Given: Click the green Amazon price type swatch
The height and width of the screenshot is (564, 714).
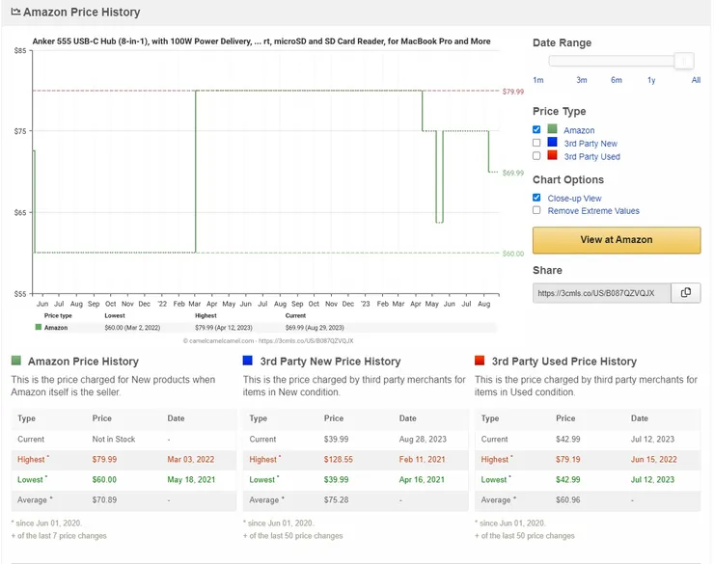Looking at the screenshot, I should pyautogui.click(x=552, y=129).
